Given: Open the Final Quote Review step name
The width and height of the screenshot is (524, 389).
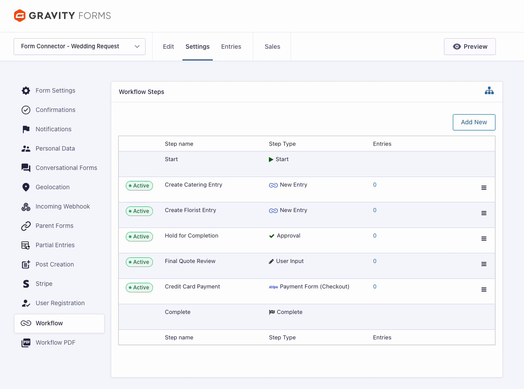Looking at the screenshot, I should point(190,261).
